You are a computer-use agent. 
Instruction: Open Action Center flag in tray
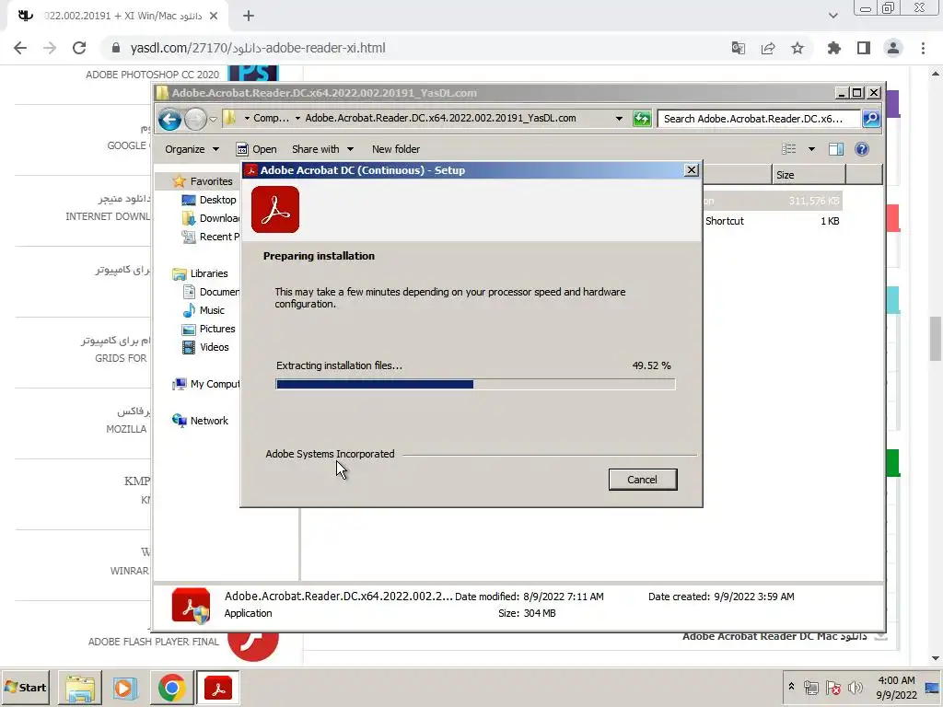coord(832,687)
